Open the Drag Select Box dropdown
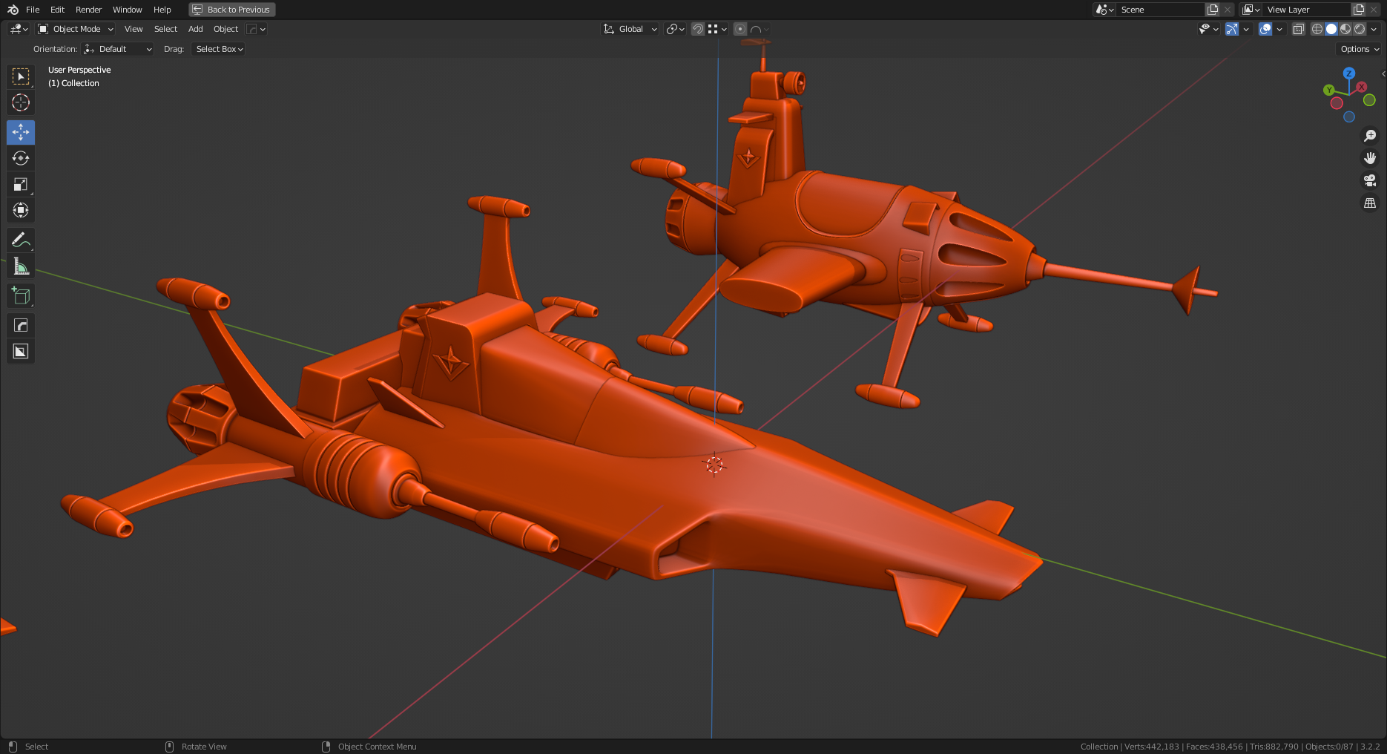The width and height of the screenshot is (1387, 754). [219, 49]
